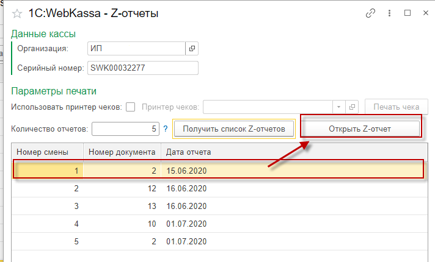Screen dimensions: 435x262
Task: Maximize the Z-отчеты window
Action: tap(408, 13)
